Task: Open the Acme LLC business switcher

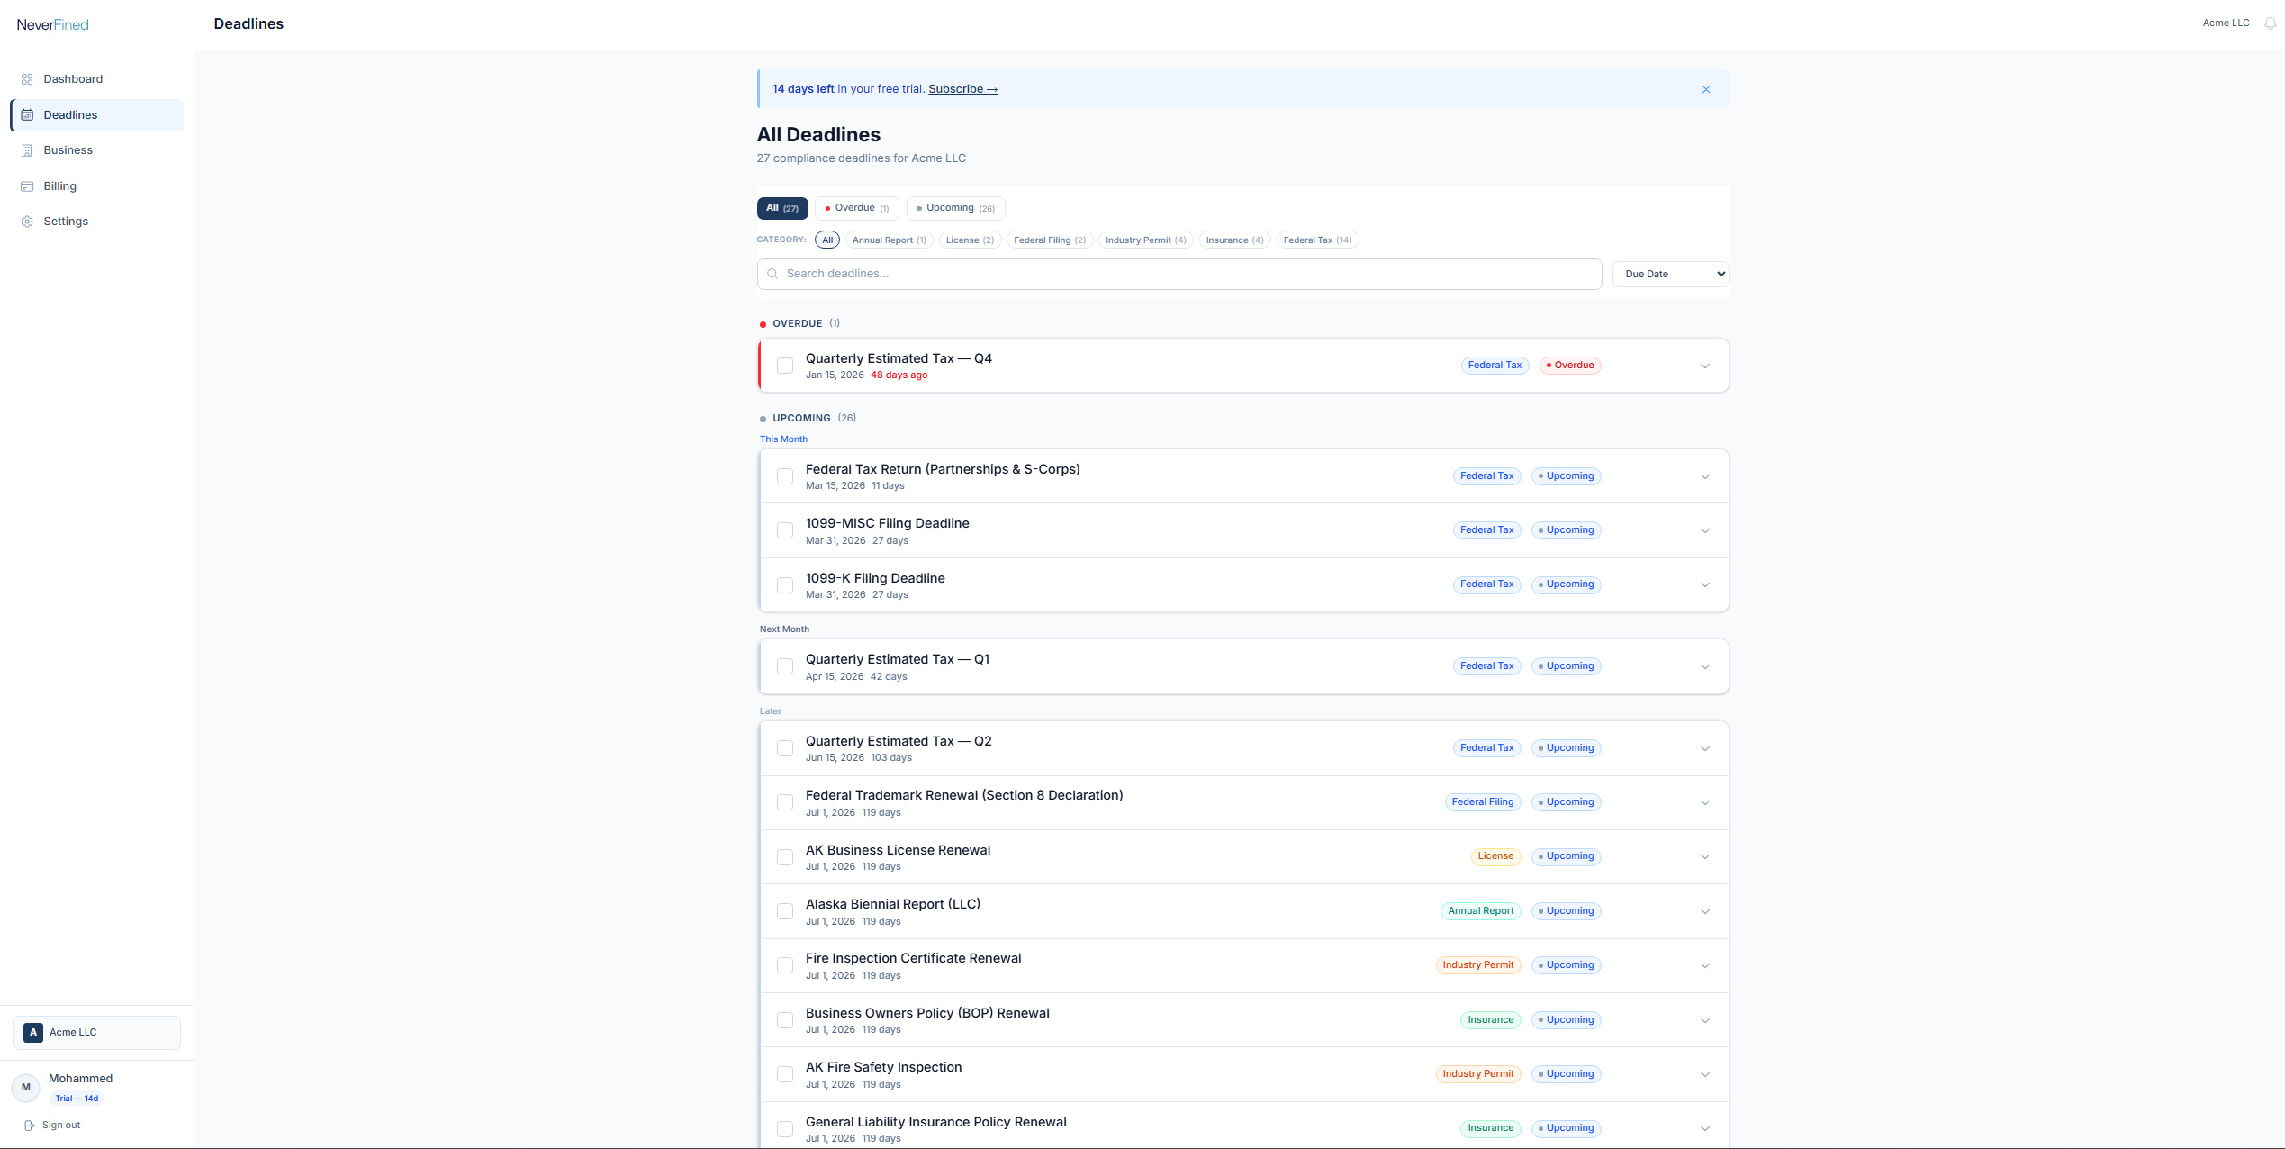Action: point(96,1033)
